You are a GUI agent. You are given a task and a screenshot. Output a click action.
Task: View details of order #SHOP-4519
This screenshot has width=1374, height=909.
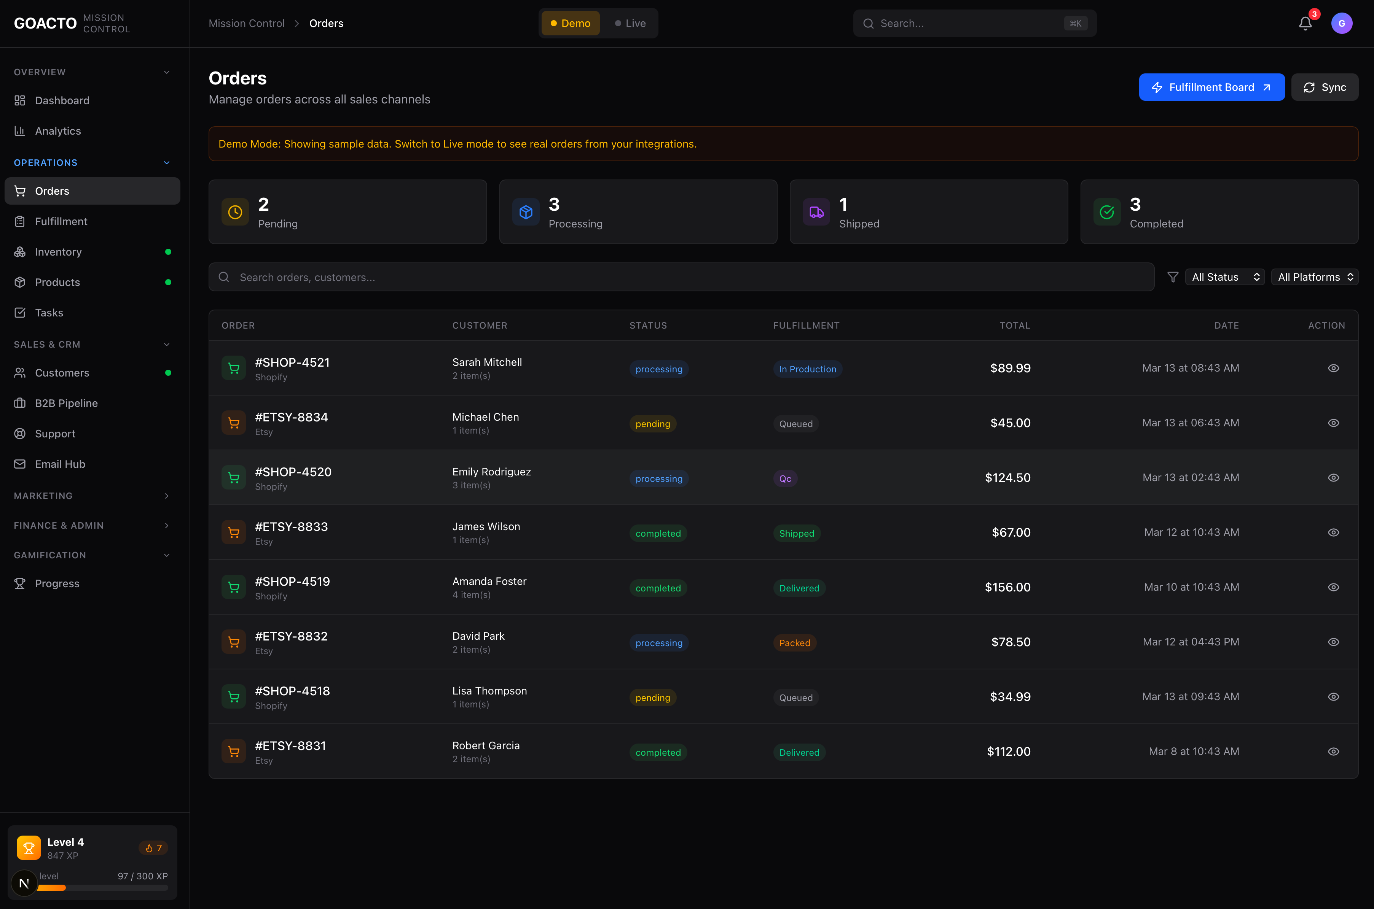1333,587
